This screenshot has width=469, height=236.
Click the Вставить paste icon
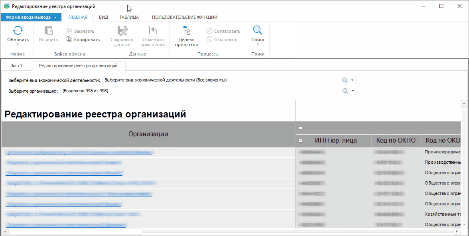(x=49, y=30)
